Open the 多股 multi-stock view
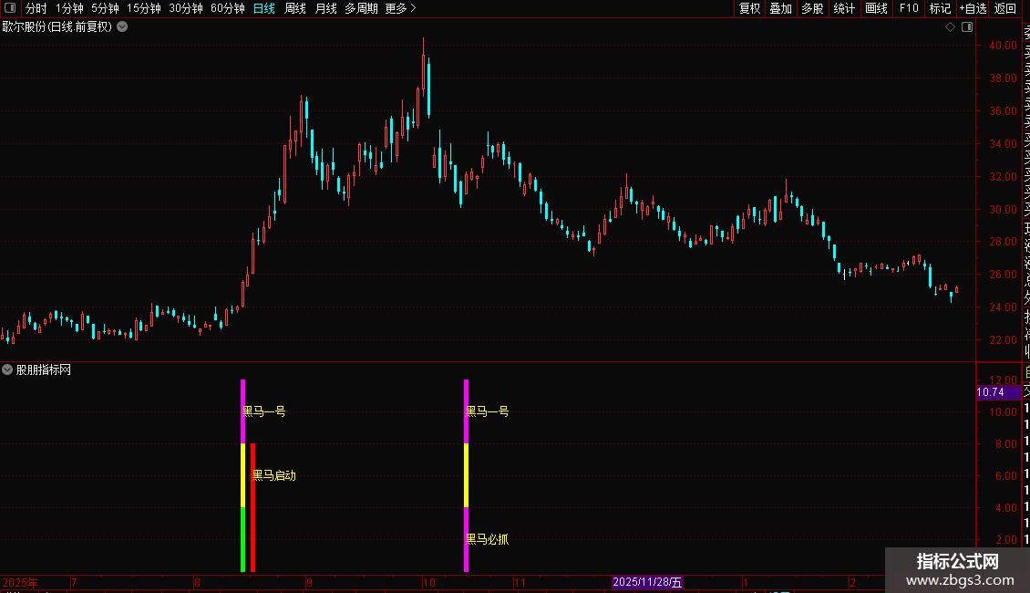 (812, 8)
